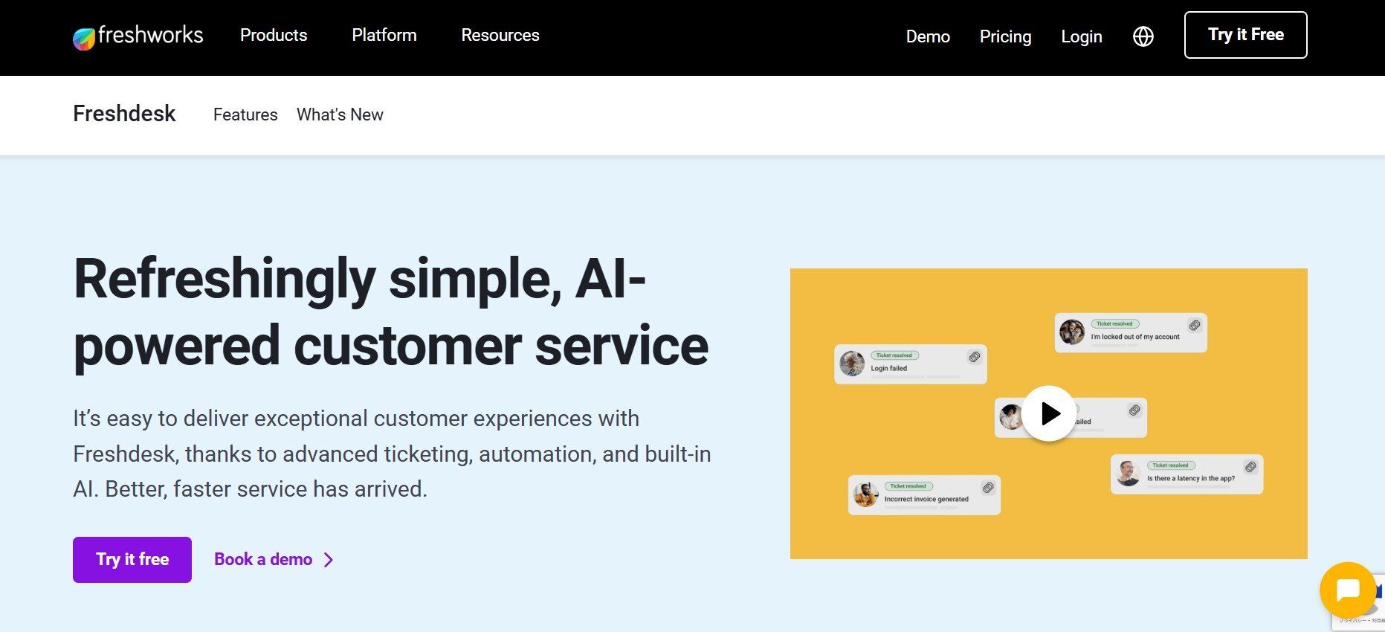Click the avatar on the Login failed ticket card
1385x632 pixels.
pyautogui.click(x=852, y=364)
